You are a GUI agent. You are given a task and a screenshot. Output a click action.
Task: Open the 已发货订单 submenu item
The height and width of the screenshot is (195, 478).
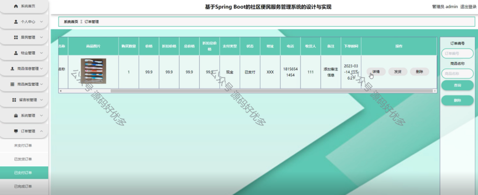[x=23, y=159]
